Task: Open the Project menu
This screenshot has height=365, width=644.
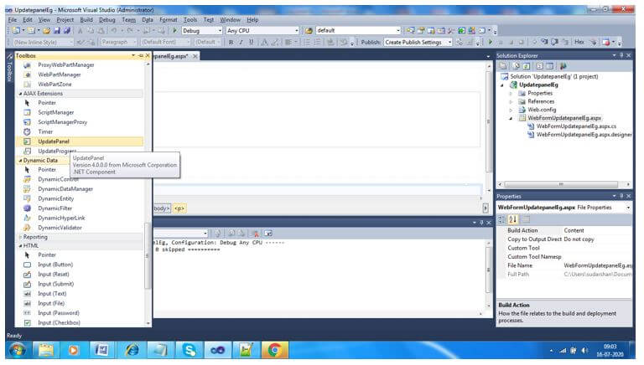Action: (65, 20)
